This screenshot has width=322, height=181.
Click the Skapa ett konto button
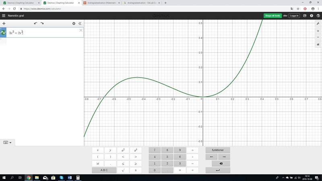pyautogui.click(x=273, y=16)
